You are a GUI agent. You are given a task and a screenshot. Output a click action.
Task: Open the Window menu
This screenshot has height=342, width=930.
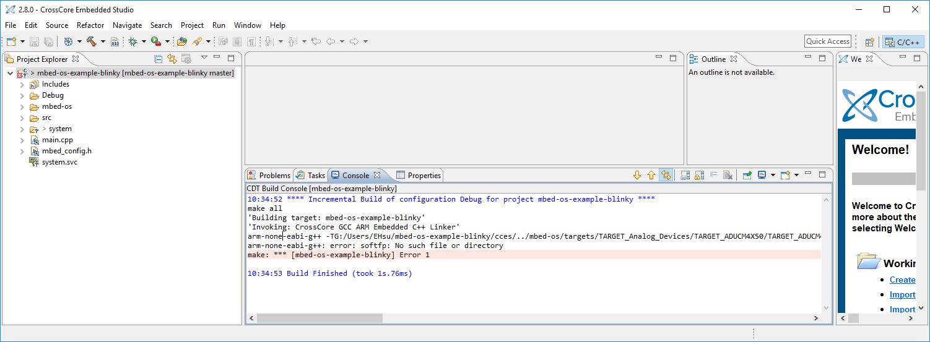tap(248, 25)
